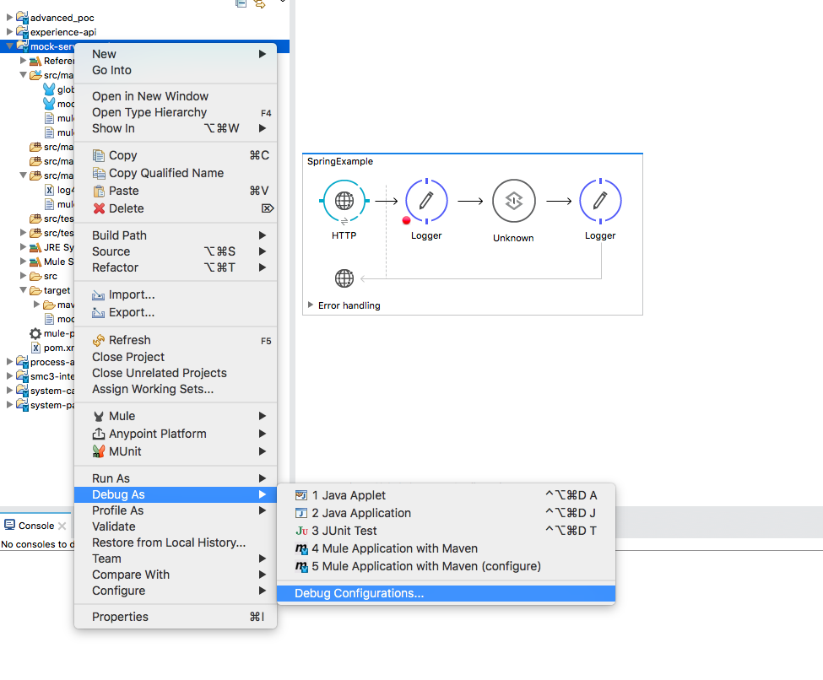Click the pom.xml file icon
This screenshot has height=680, width=823.
(35, 348)
